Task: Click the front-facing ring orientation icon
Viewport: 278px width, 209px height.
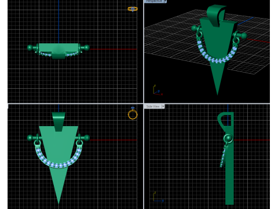Action: point(133,113)
